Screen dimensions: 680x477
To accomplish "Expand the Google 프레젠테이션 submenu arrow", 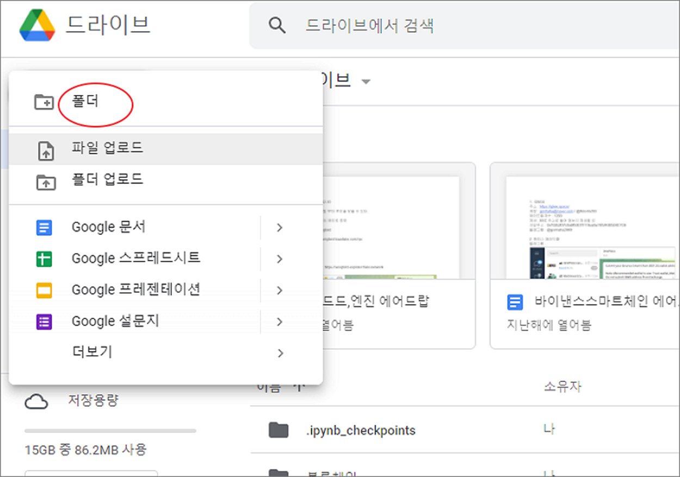I will point(280,290).
